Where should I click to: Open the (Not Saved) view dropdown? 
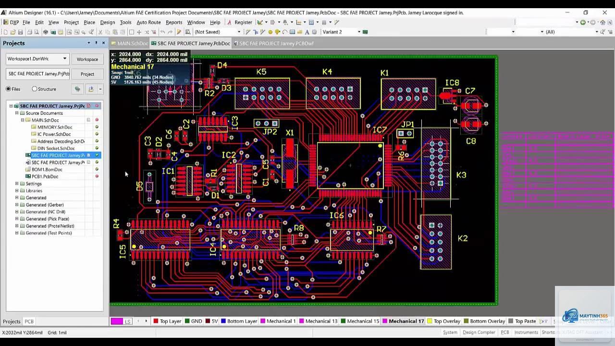click(x=239, y=32)
